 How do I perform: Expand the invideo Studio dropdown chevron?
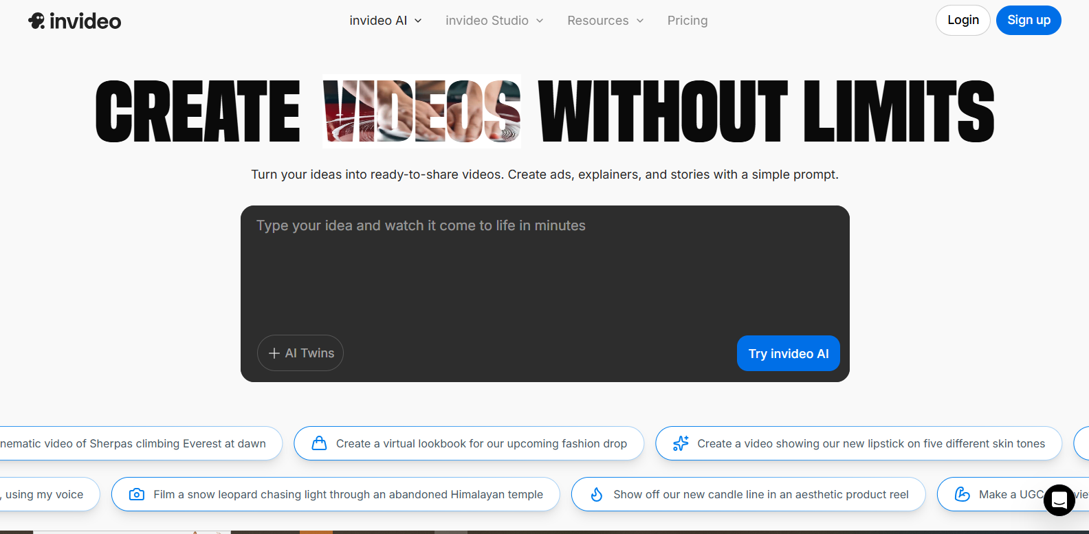point(540,21)
